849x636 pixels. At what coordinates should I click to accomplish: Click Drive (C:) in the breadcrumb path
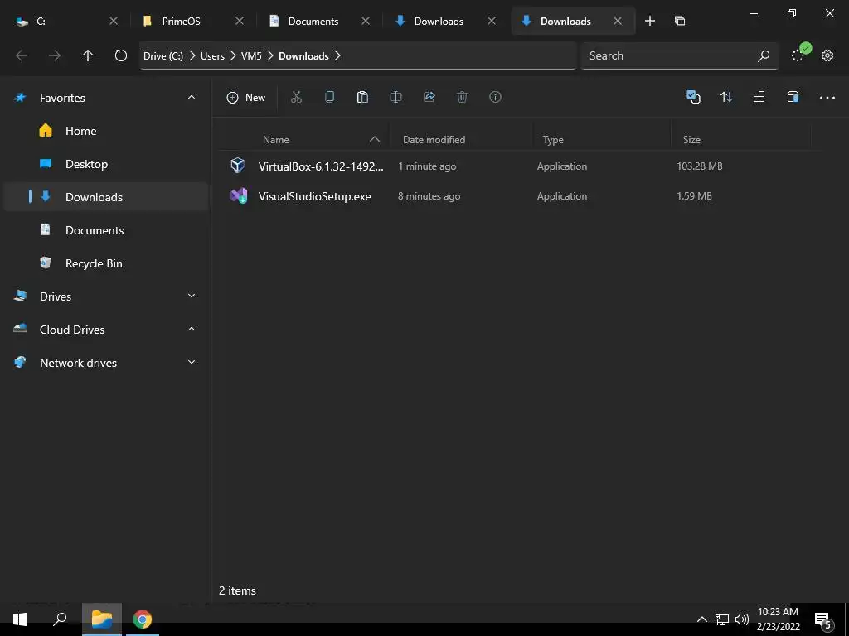click(163, 56)
